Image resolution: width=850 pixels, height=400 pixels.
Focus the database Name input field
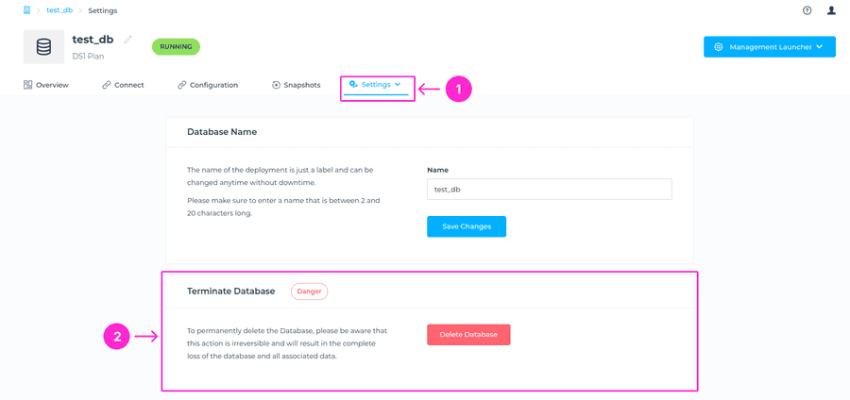click(549, 190)
